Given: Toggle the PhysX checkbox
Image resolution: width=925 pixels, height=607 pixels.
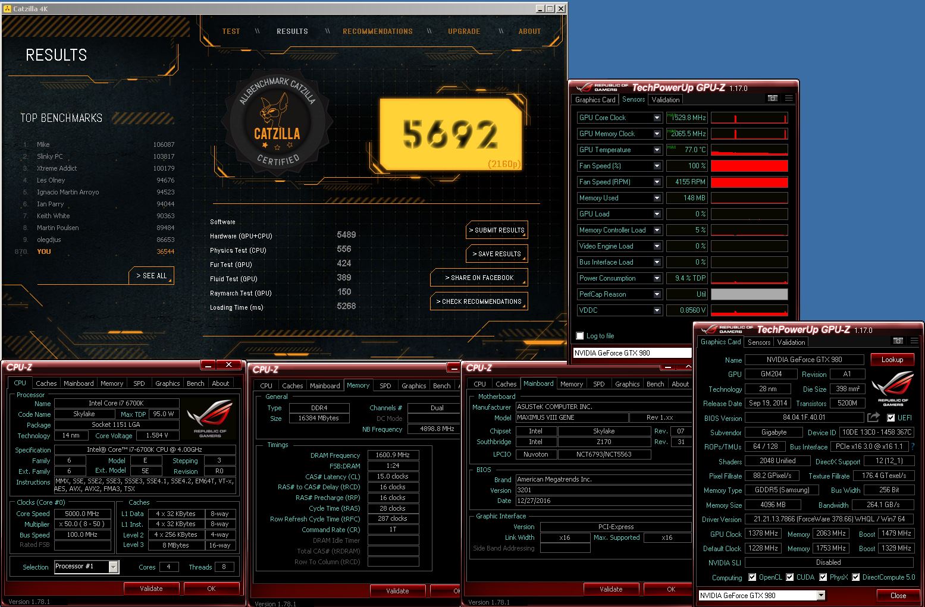Looking at the screenshot, I should point(823,577).
